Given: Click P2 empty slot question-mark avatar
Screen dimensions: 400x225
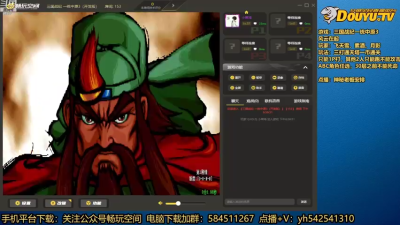Looking at the screenshot, I should pyautogui.click(x=278, y=21).
